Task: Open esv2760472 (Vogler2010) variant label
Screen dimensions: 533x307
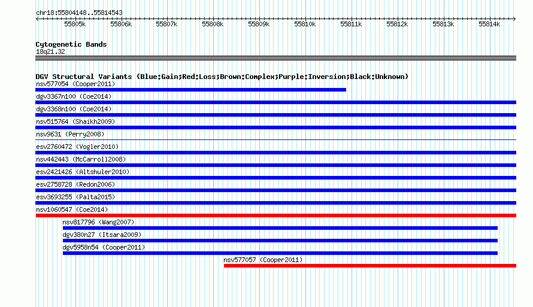Action: 77,147
